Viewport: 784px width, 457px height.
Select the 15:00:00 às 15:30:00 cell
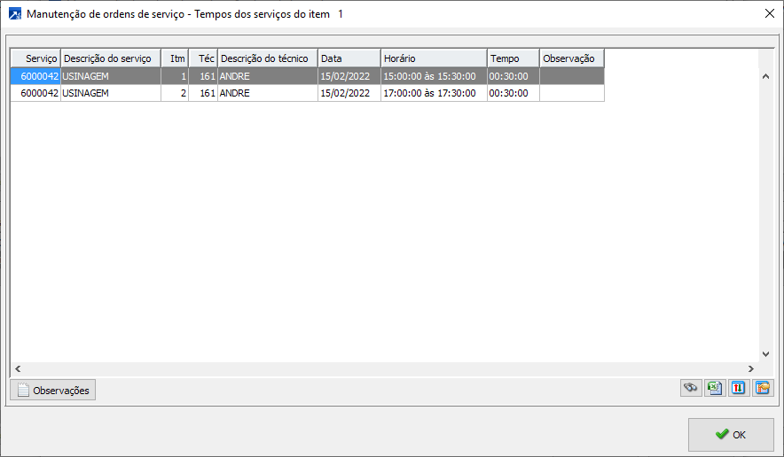tap(434, 76)
